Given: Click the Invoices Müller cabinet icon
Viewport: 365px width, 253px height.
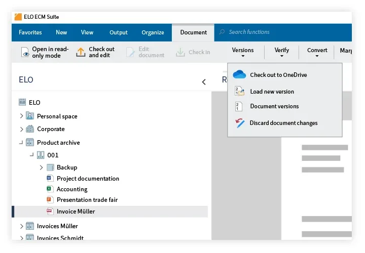Looking at the screenshot, I should (30, 226).
